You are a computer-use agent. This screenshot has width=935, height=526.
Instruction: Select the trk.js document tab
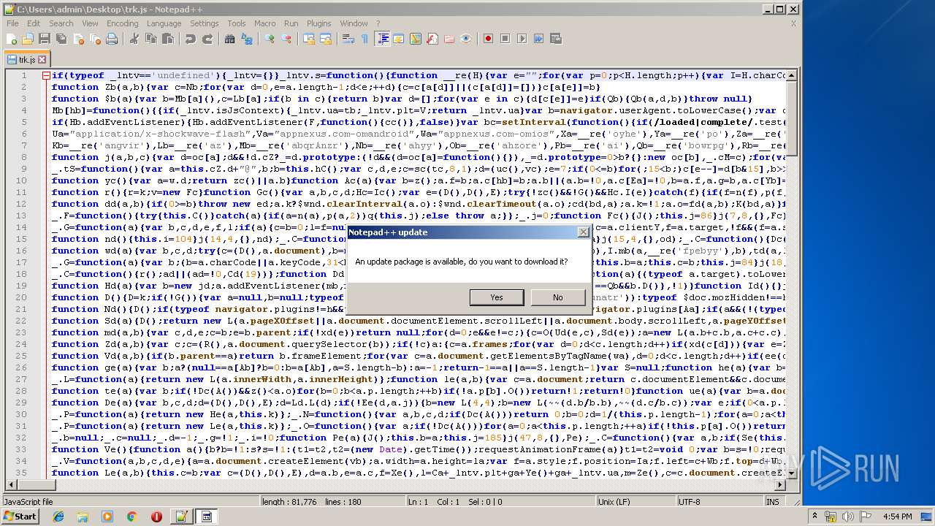(26, 60)
